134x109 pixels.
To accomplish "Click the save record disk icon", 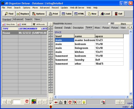I will [x=103, y=102].
